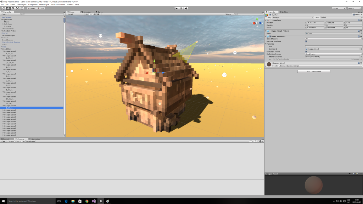Image resolution: width=363 pixels, height=204 pixels.
Task: Click the Transform component help book icon
Action: coord(359,20)
